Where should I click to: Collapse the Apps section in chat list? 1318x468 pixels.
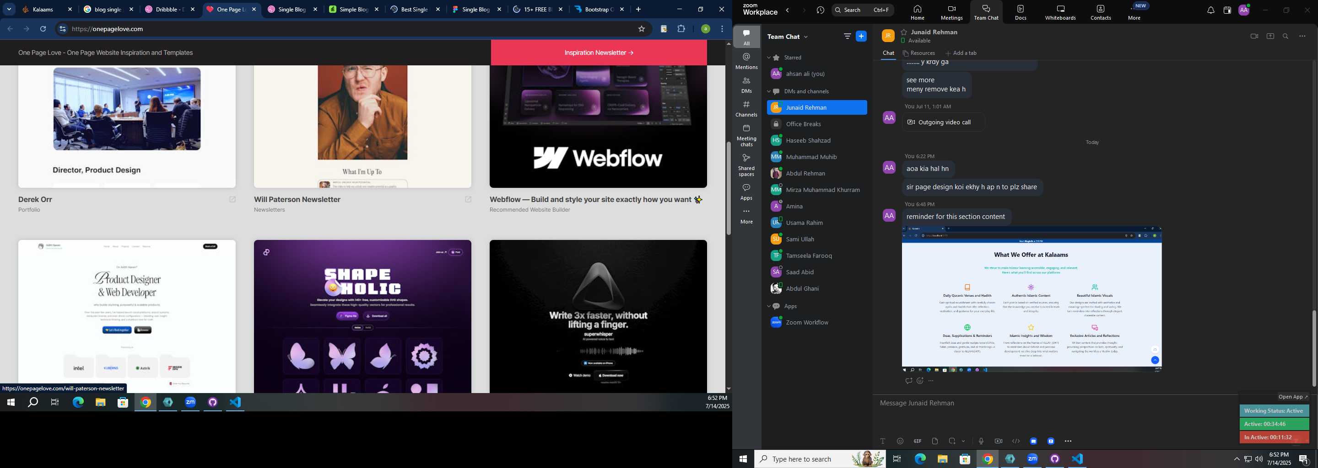(x=768, y=306)
